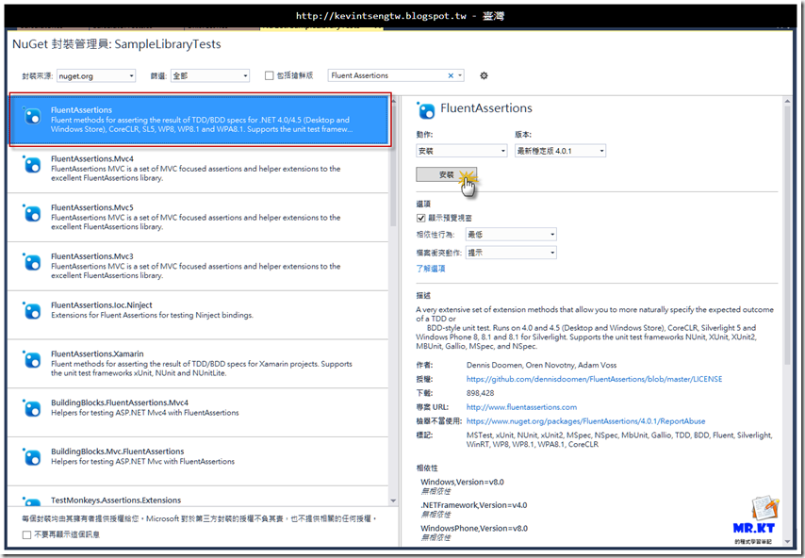805x558 pixels.
Task: Open the ReportAbuse nuget.org link
Action: pos(585,421)
